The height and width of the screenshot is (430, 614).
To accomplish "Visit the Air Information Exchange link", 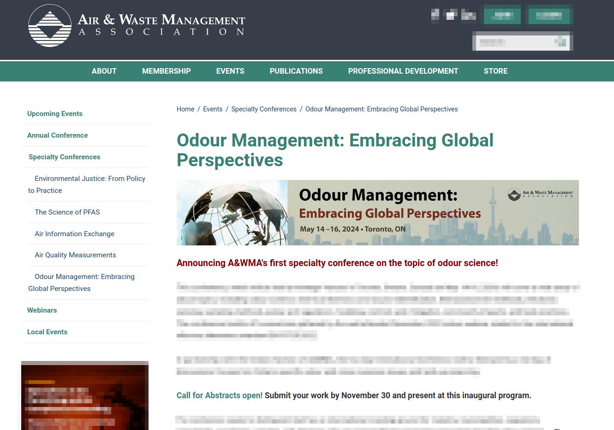I will click(x=75, y=234).
